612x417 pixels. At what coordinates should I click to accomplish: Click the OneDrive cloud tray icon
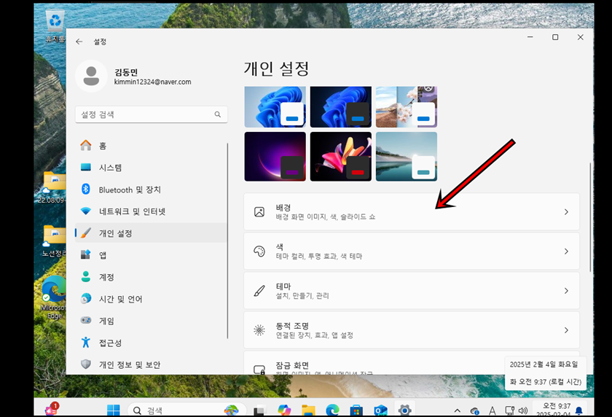pos(474,410)
